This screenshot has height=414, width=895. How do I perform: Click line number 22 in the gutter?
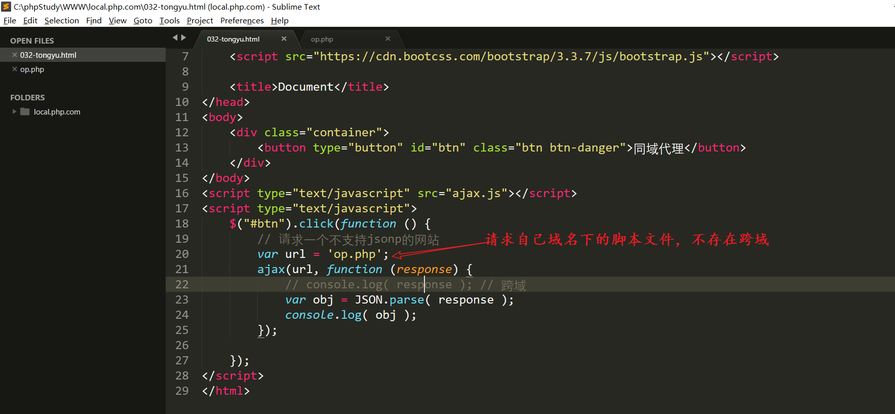(182, 284)
